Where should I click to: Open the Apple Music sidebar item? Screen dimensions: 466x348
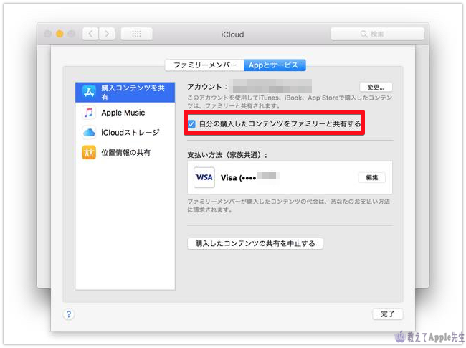pyautogui.click(x=125, y=113)
